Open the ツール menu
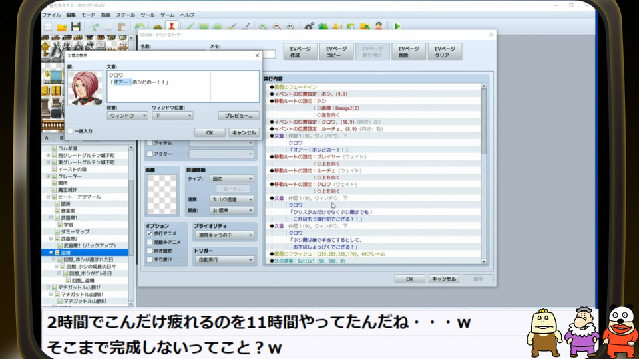This screenshot has width=639, height=359. click(x=148, y=15)
